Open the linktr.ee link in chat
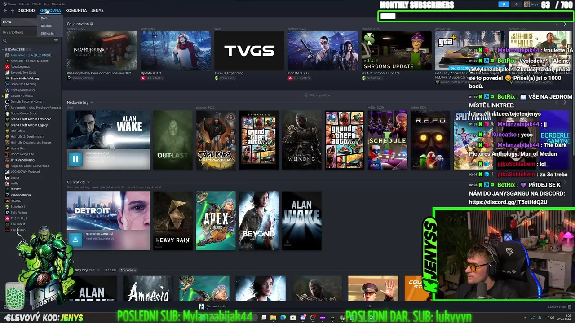The height and width of the screenshot is (323, 575). [505, 114]
